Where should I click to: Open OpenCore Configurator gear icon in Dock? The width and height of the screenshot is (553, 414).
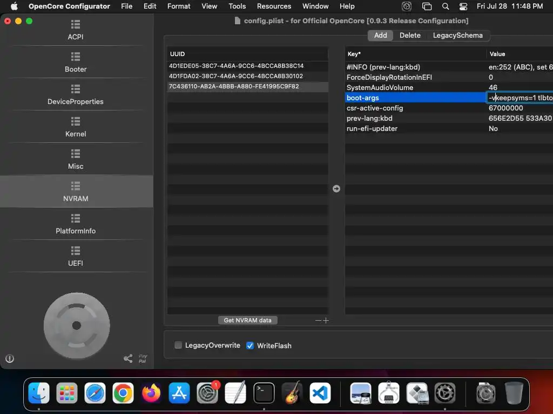(445, 393)
